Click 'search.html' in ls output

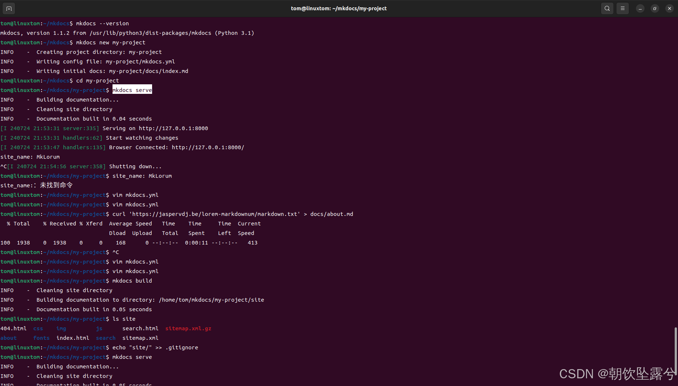click(140, 328)
